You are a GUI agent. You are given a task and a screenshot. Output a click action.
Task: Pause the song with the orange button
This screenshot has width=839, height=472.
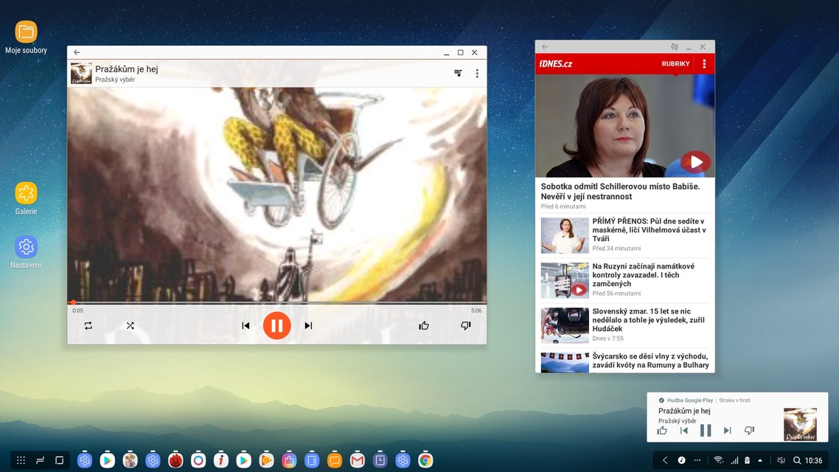[276, 325]
